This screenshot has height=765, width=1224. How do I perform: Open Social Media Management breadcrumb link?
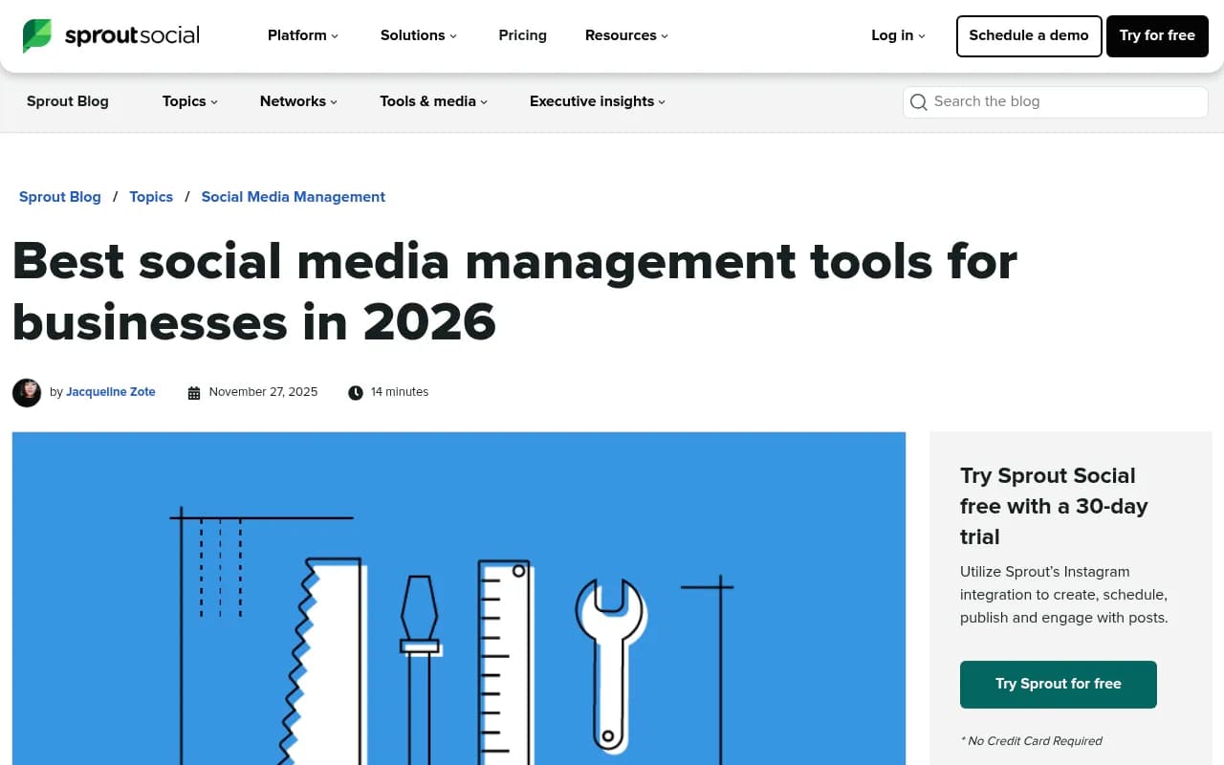[293, 197]
